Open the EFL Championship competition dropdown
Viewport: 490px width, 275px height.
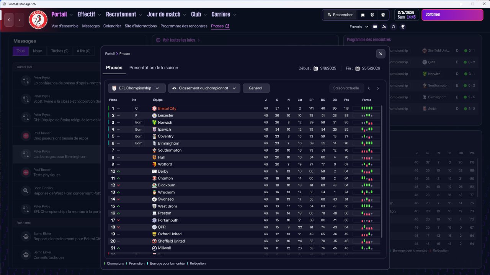click(137, 88)
